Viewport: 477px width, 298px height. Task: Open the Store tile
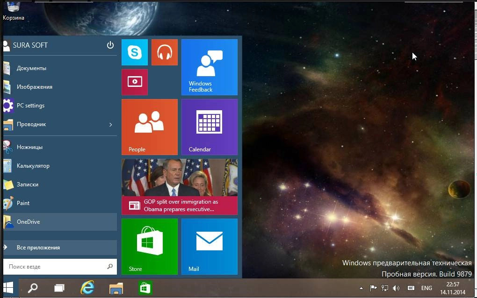tap(149, 247)
